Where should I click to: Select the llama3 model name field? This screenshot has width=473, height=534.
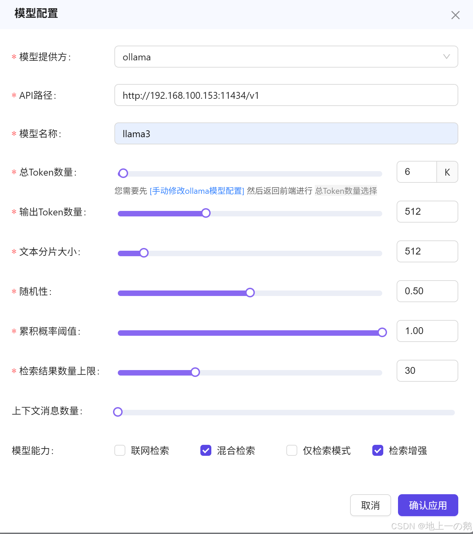pyautogui.click(x=286, y=133)
